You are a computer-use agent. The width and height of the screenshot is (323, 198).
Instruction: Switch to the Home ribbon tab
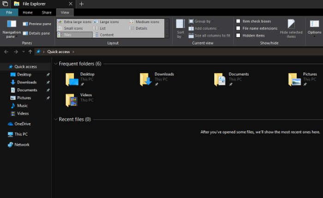click(28, 12)
